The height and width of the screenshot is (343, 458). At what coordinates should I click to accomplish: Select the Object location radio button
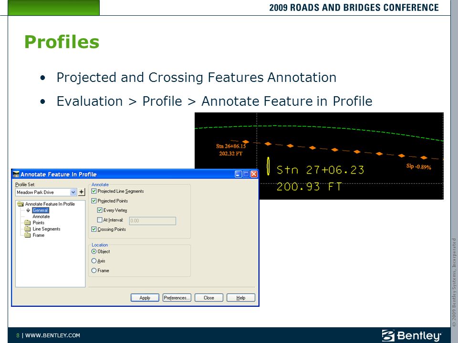(x=94, y=252)
